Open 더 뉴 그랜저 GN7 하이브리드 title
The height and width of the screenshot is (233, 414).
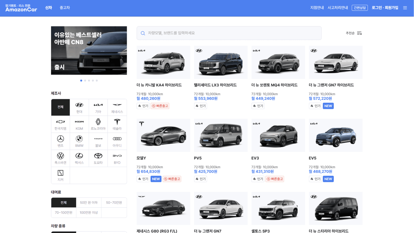click(x=331, y=85)
